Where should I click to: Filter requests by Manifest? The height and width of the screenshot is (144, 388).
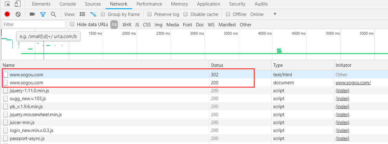(227, 25)
